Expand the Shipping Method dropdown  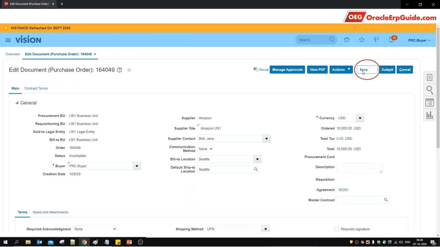click(266, 229)
